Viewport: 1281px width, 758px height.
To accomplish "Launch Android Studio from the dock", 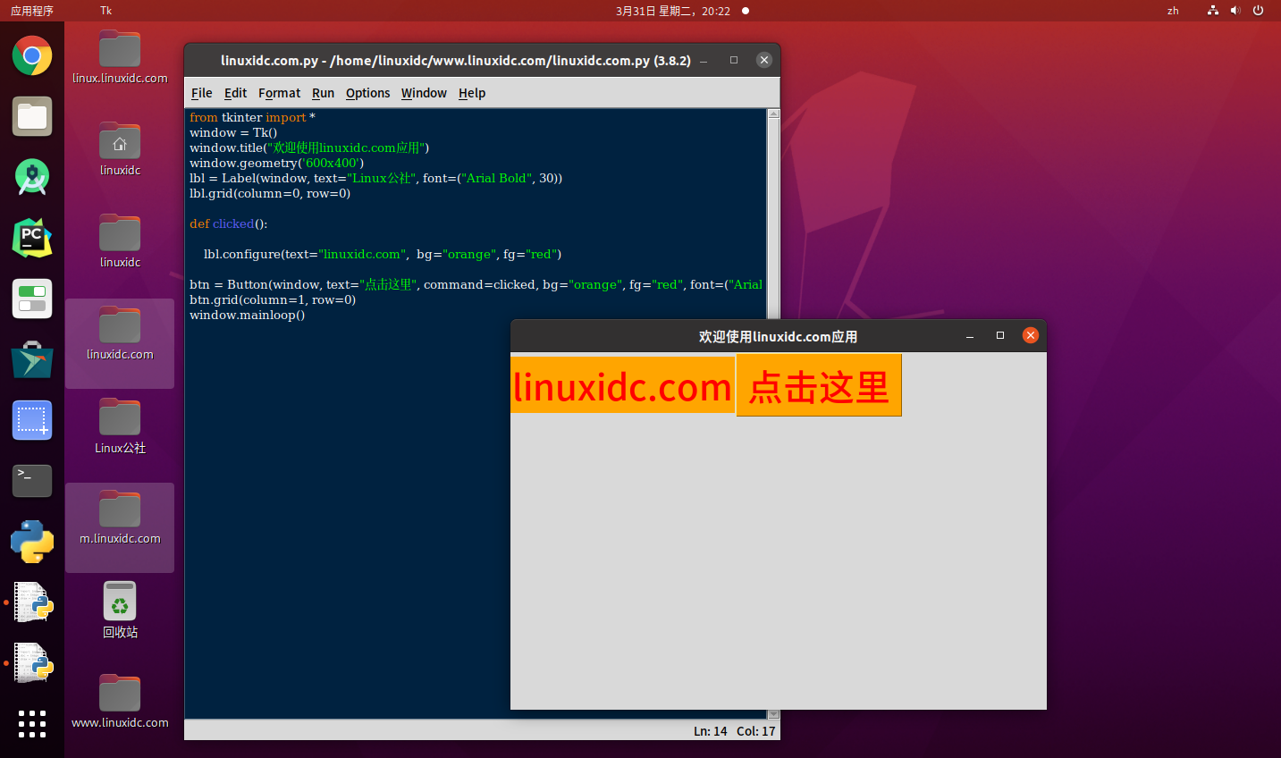I will (x=32, y=177).
